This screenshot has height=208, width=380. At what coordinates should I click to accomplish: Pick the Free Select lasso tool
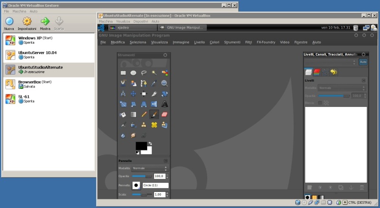pyautogui.click(x=143, y=73)
